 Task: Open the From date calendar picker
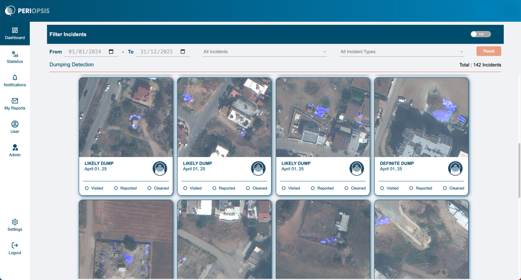point(111,52)
